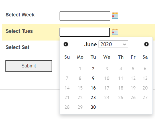Pick Tuesday June 9 in calendar

(x=93, y=78)
